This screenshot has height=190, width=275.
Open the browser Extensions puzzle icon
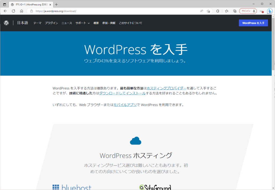point(218,11)
